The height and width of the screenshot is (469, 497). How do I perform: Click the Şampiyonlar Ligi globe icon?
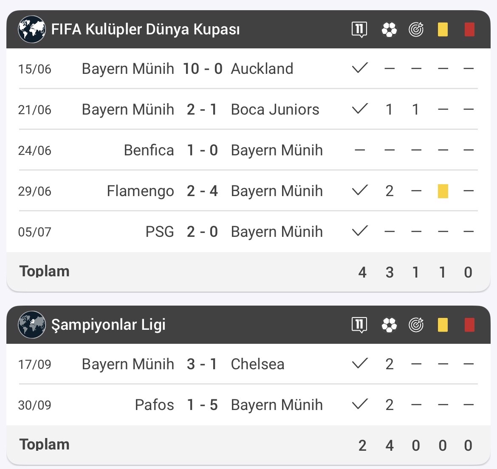pyautogui.click(x=32, y=325)
